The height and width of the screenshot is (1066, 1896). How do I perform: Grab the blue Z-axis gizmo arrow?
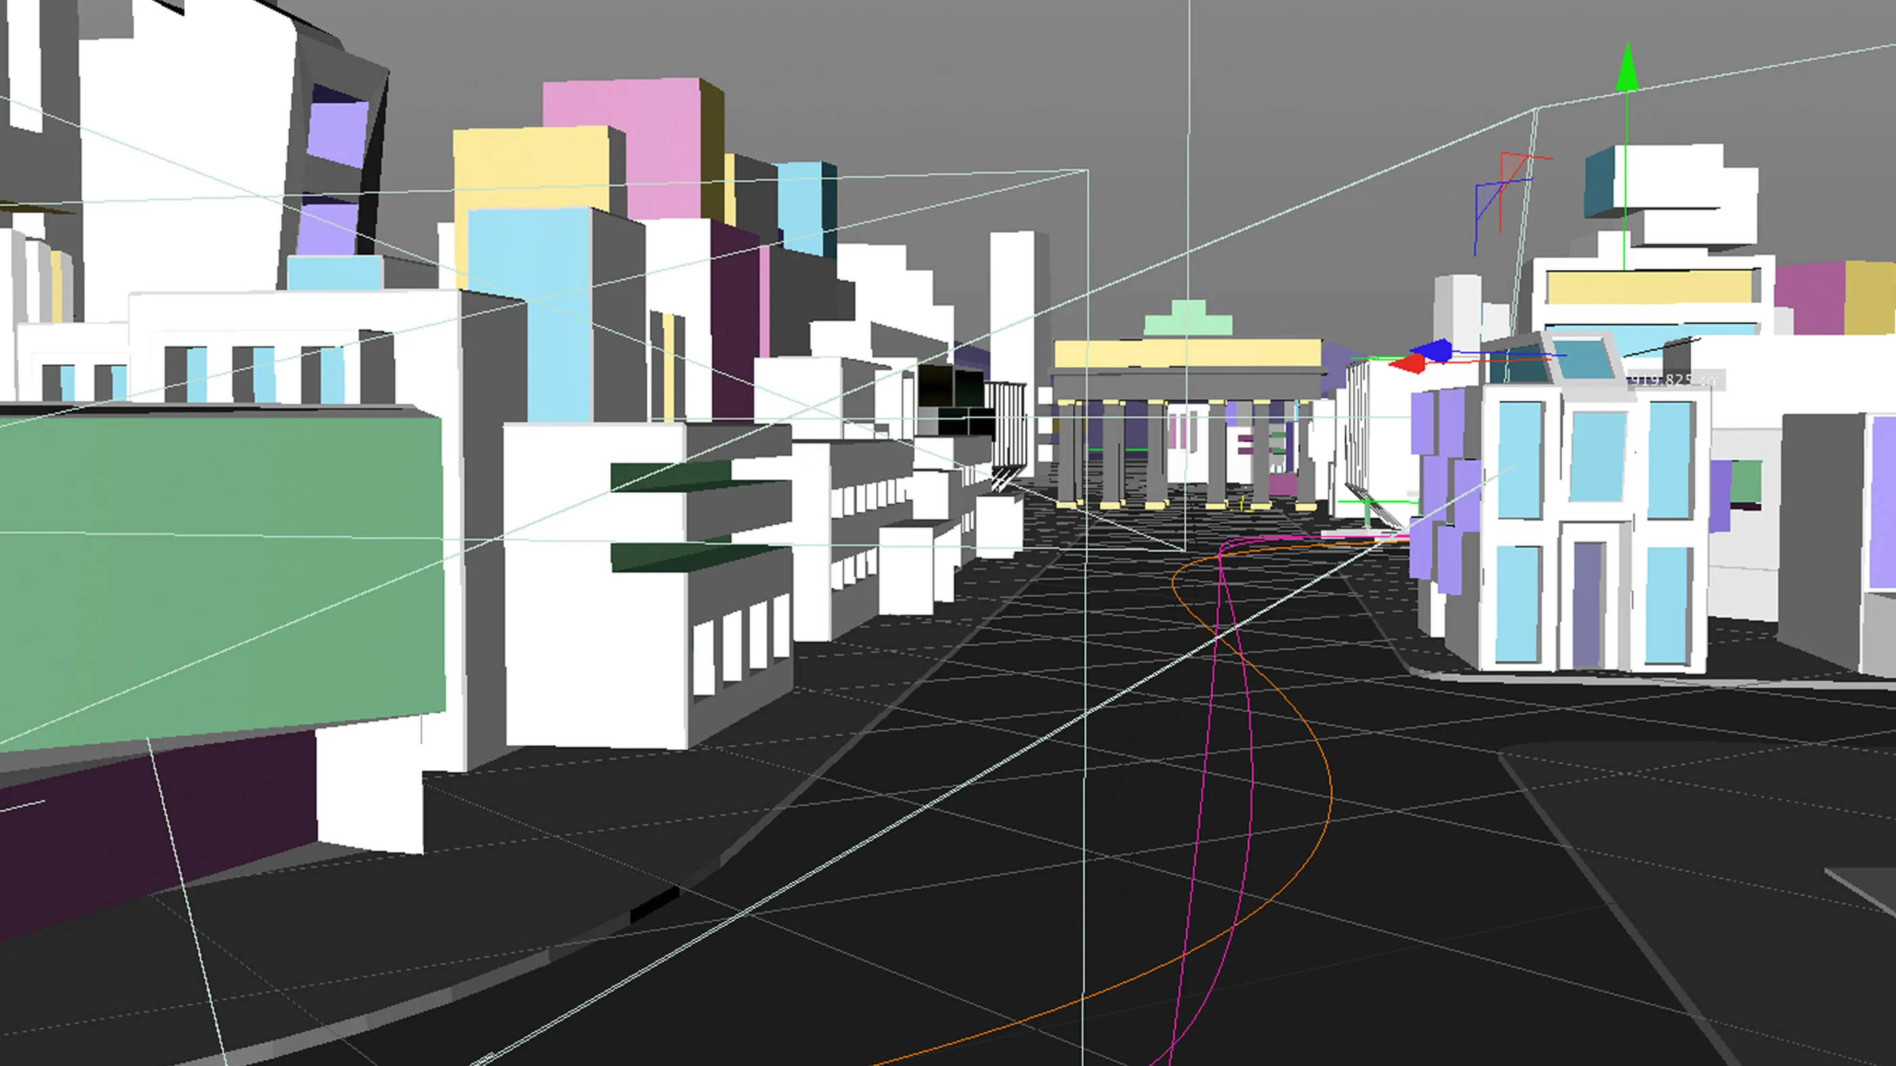click(1431, 351)
